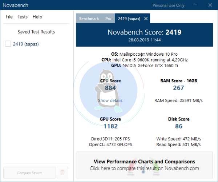The width and height of the screenshot is (218, 182).
Task: Tick the checkbox beside saved result 2419
Action: [8, 44]
